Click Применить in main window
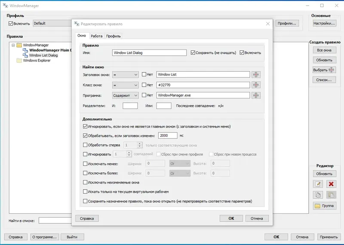The height and width of the screenshot is (245, 344). (x=329, y=237)
